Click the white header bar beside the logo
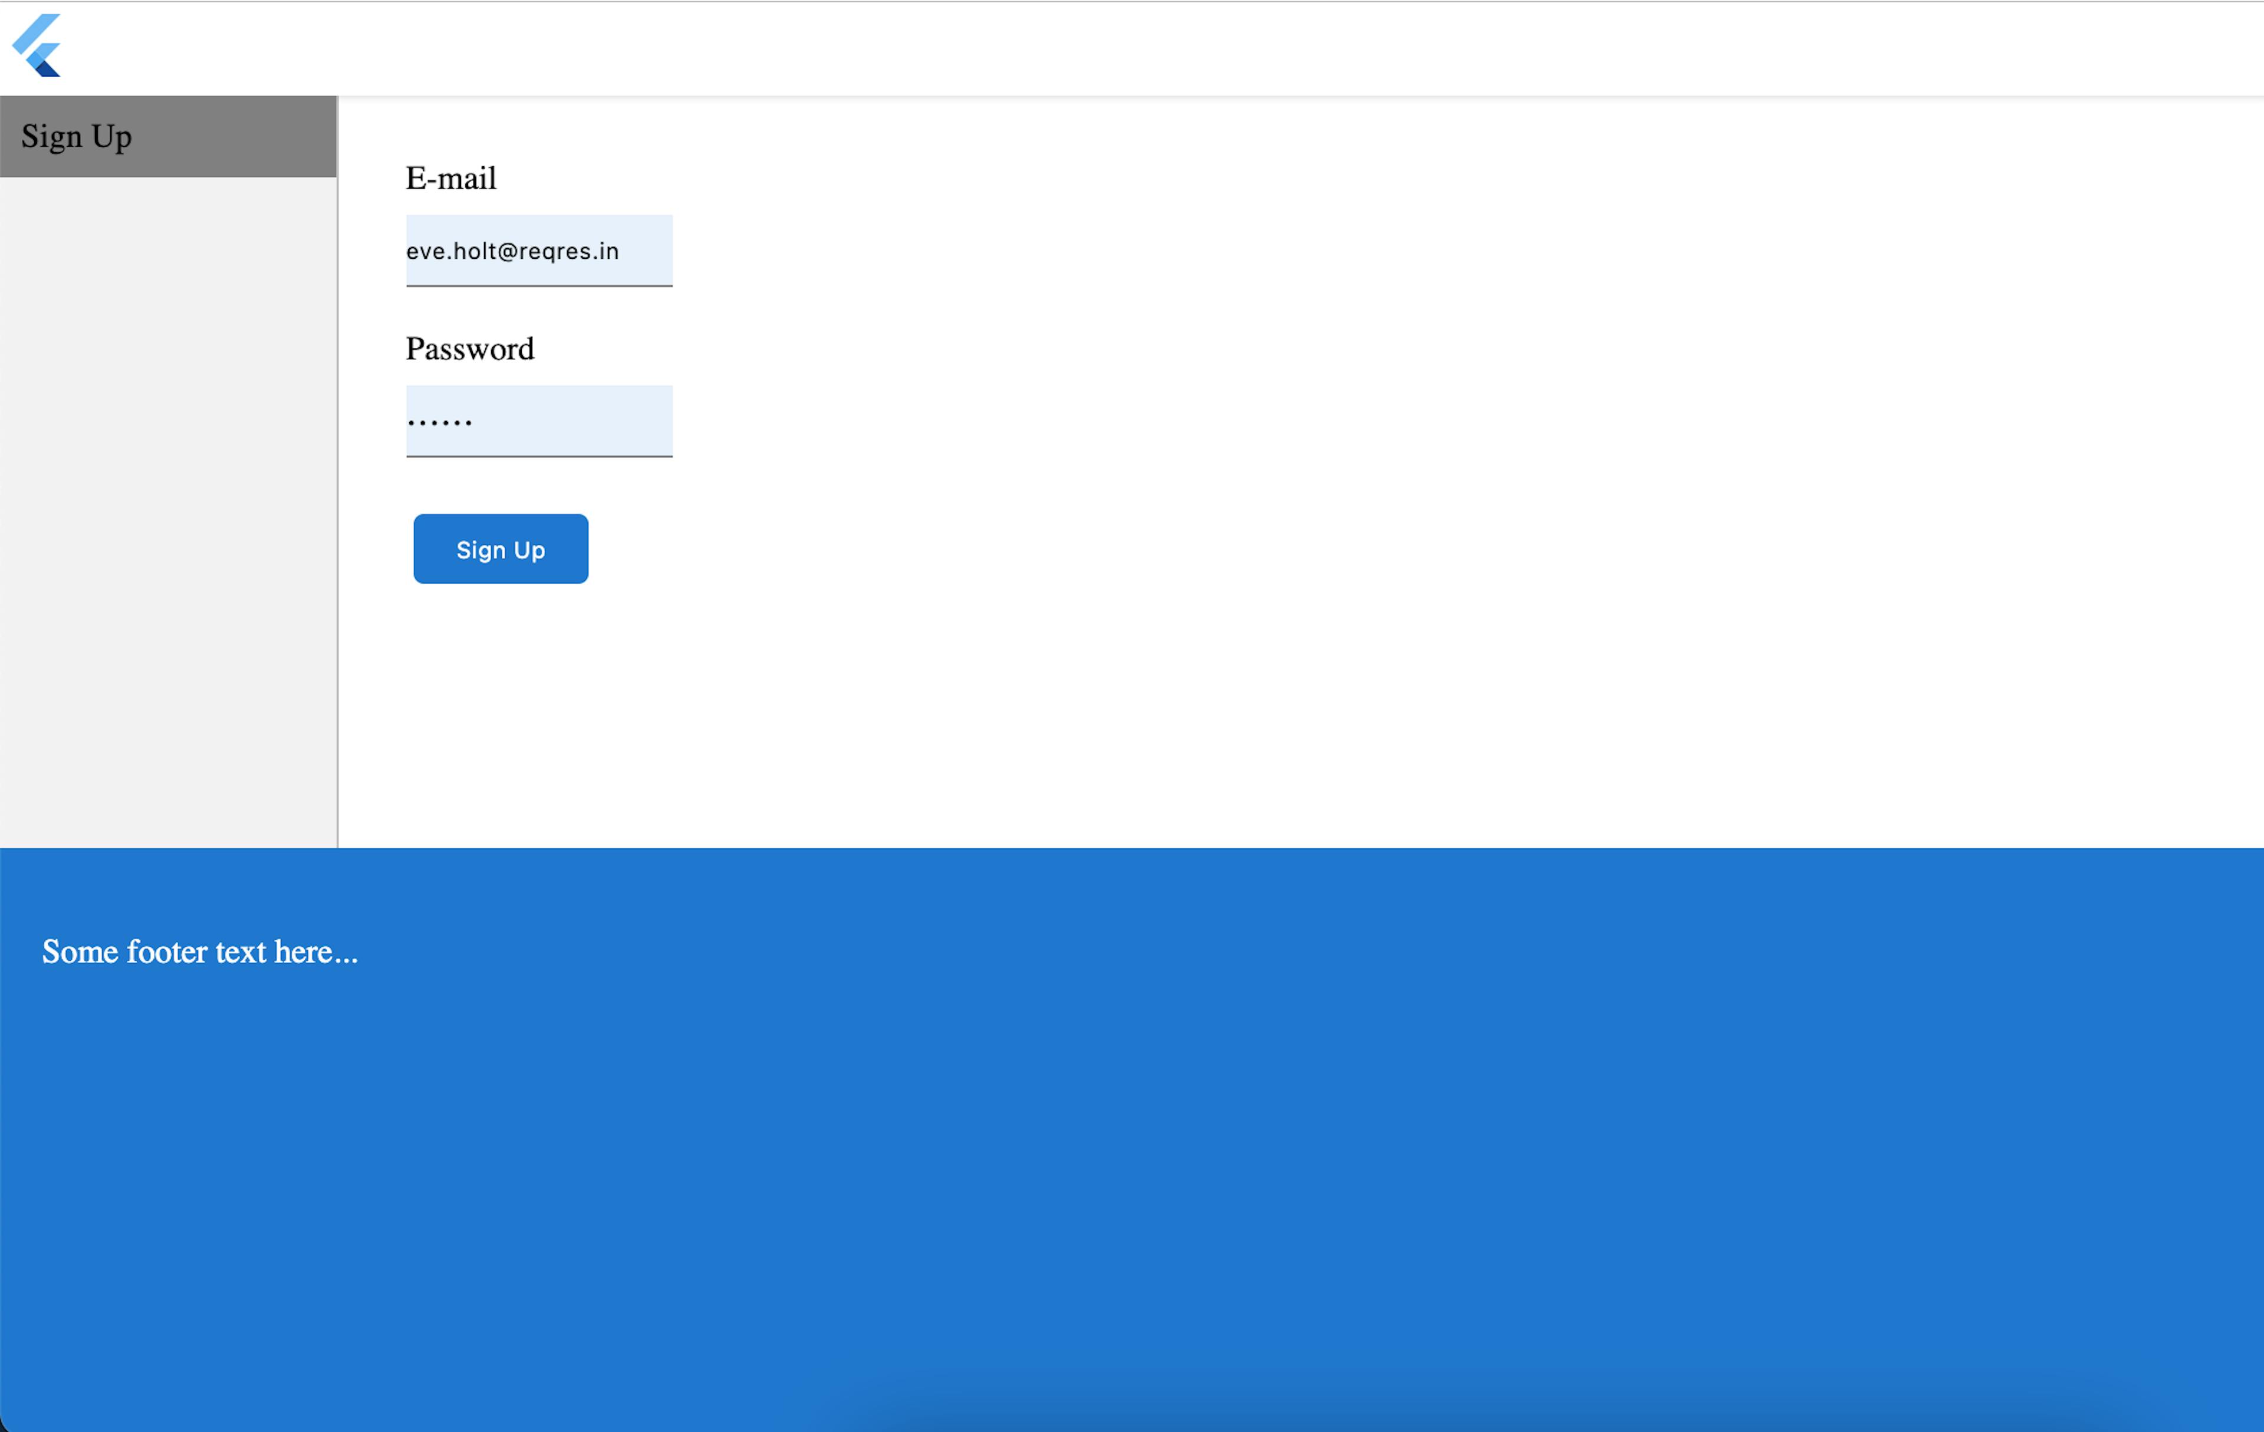 click(x=1128, y=47)
